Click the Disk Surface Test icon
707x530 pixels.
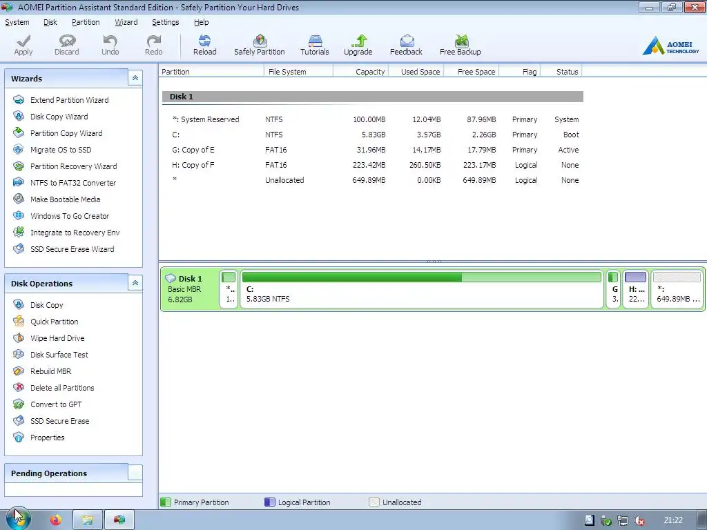pos(19,354)
